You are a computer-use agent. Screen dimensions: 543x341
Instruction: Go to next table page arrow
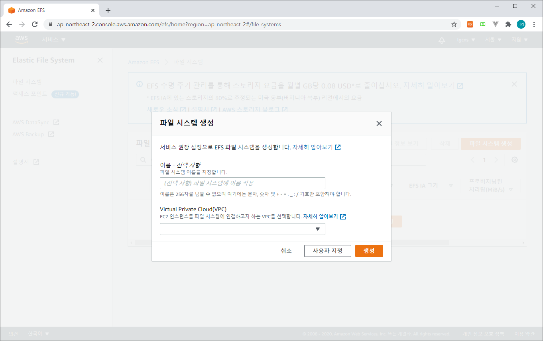[x=496, y=160]
